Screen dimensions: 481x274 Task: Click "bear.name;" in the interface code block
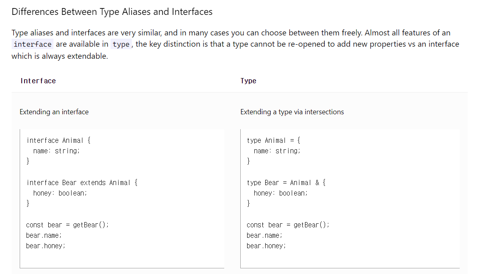[44, 235]
